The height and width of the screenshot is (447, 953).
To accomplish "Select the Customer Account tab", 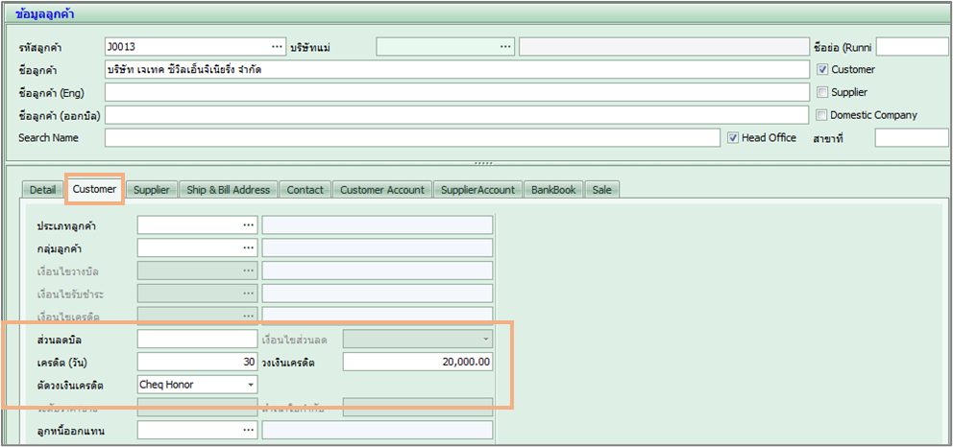I will (x=381, y=190).
